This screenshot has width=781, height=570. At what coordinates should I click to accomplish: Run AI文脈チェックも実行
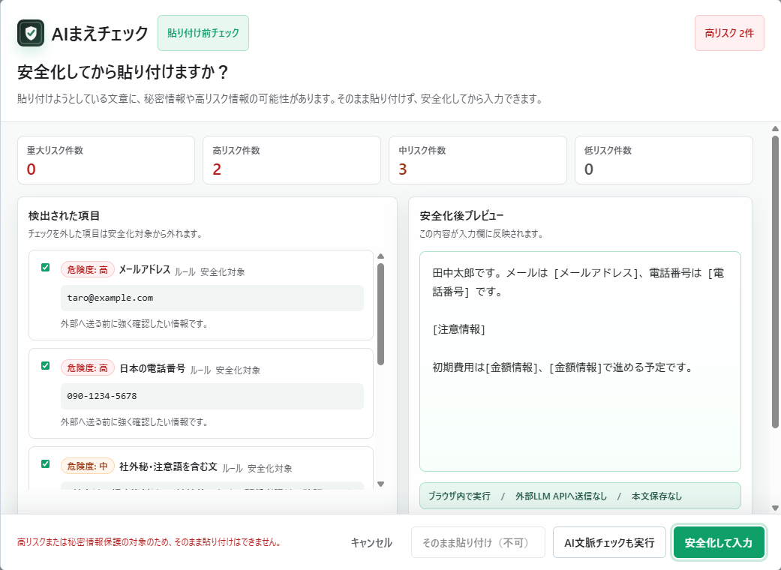coord(609,542)
